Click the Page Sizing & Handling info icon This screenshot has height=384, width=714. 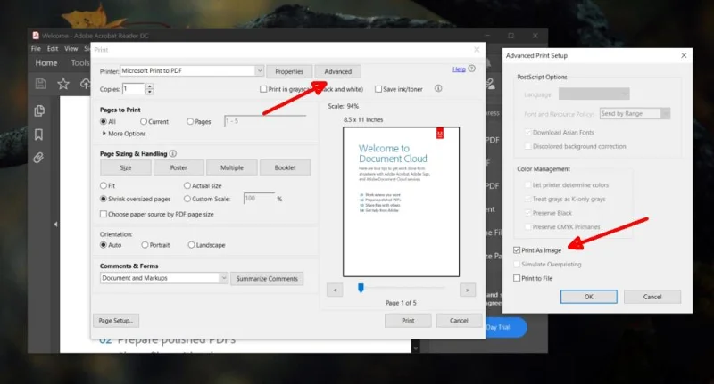[x=173, y=153]
